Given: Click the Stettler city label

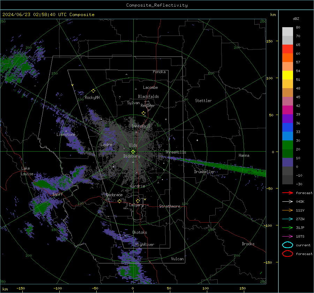Looking at the screenshot, I should pos(203,101).
